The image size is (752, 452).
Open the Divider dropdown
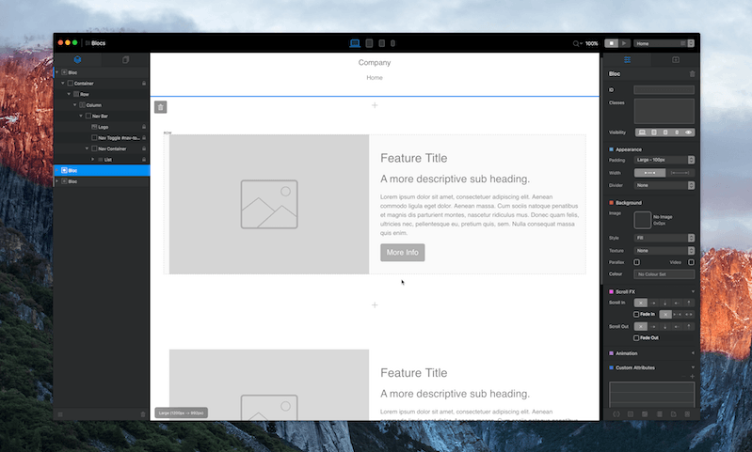click(x=664, y=185)
